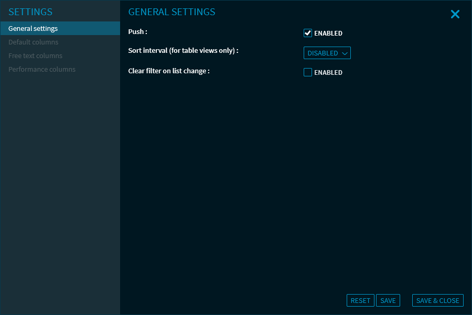Enable the Clear filter on list change checkbox
Image resolution: width=472 pixels, height=315 pixels.
[308, 72]
